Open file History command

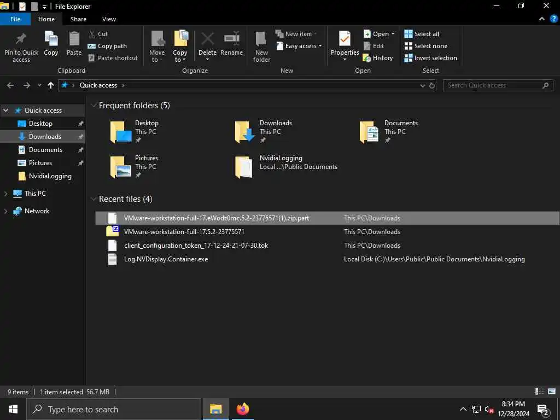[378, 58]
